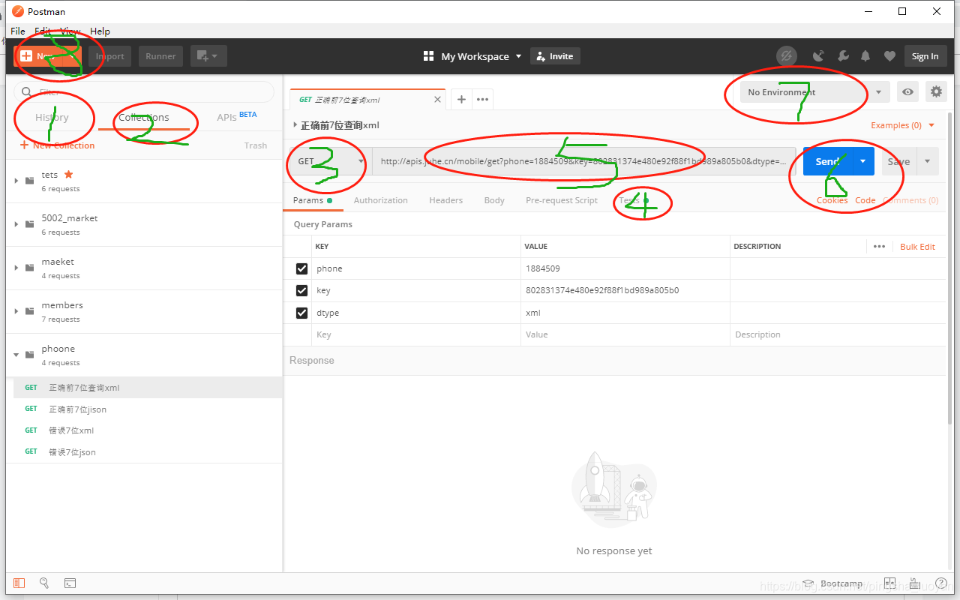Viewport: 960px width, 600px height.
Task: Expand the tets collection
Action: (16, 181)
